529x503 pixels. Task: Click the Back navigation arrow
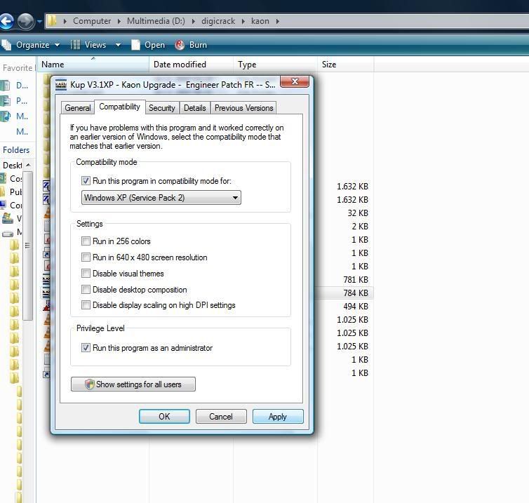[x=6, y=21]
